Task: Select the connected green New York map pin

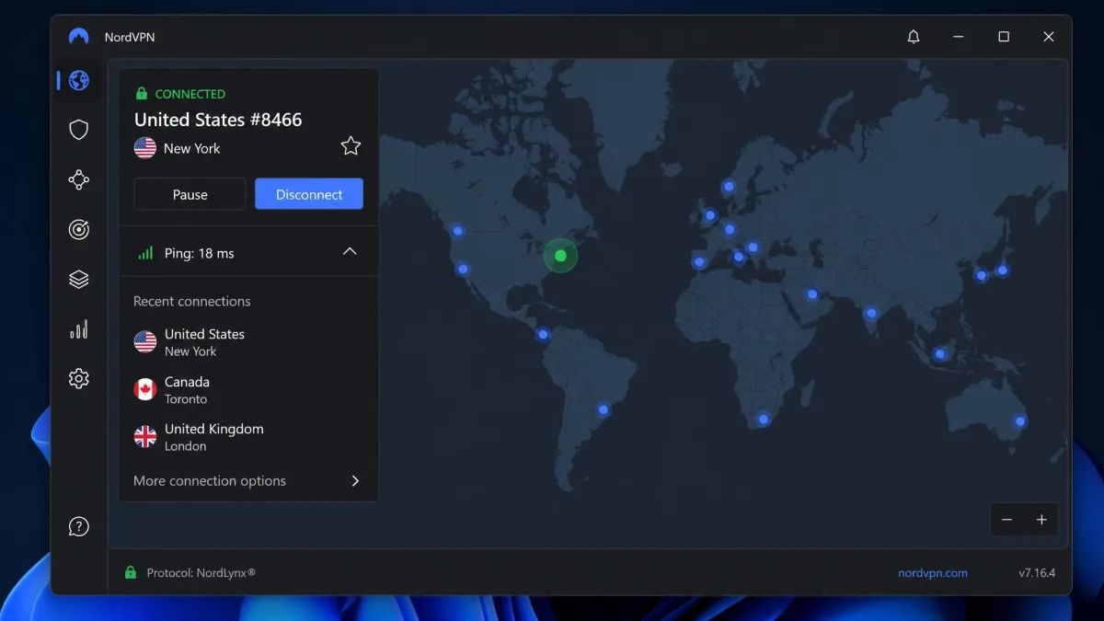Action: click(560, 256)
